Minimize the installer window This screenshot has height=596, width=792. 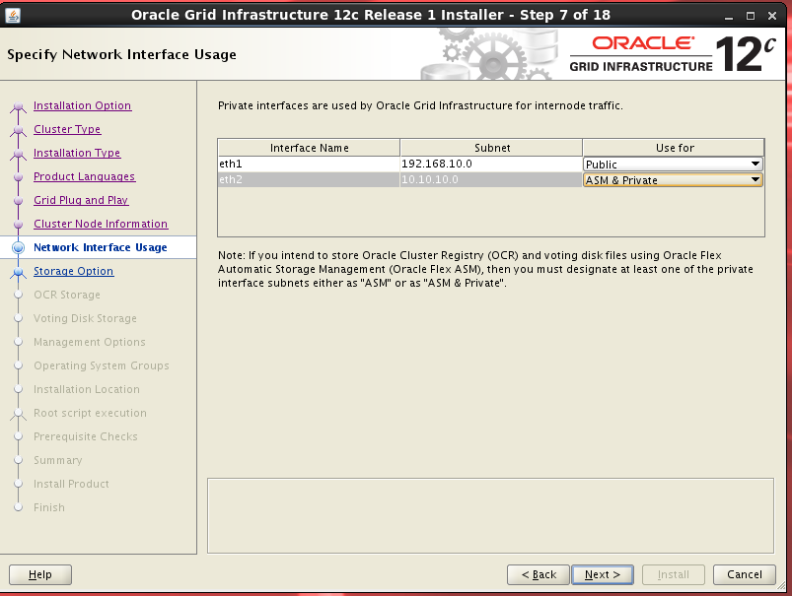tap(728, 16)
